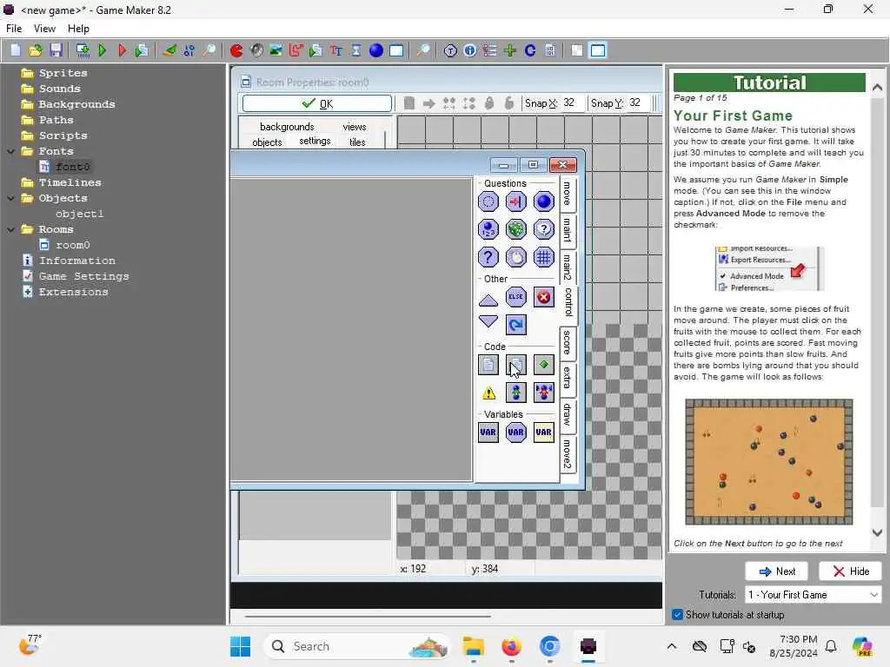Open the views tab in Room Properties
The height and width of the screenshot is (667, 890).
click(355, 127)
